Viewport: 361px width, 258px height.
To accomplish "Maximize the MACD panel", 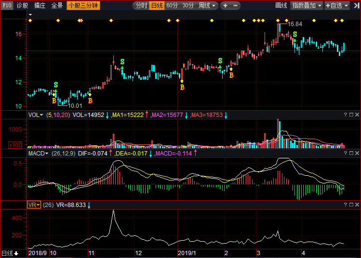I will pos(351,153).
